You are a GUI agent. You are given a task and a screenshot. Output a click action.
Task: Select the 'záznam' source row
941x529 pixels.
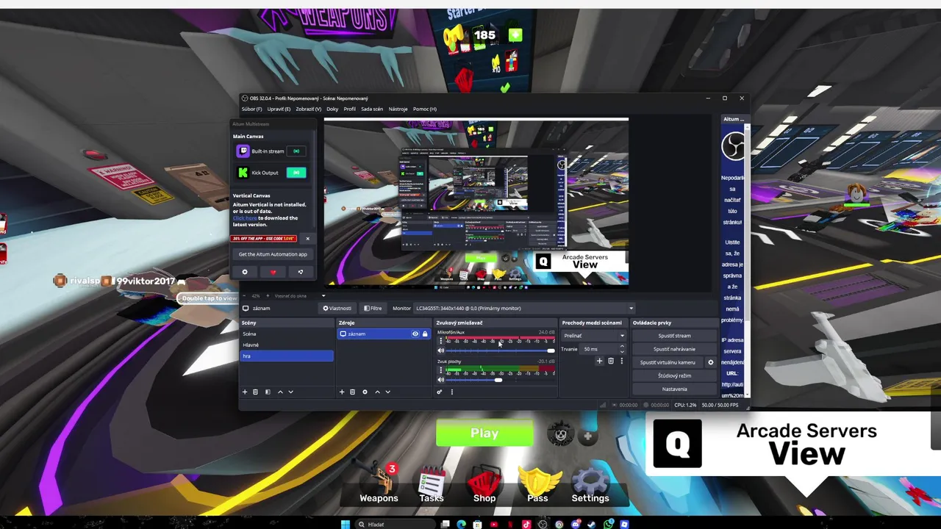coord(384,334)
